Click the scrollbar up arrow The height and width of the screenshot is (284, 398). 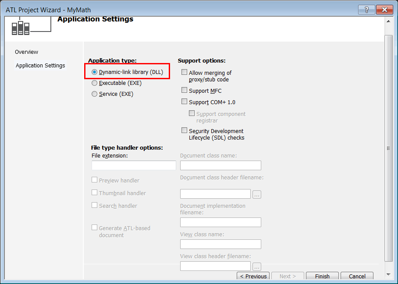tap(388, 21)
